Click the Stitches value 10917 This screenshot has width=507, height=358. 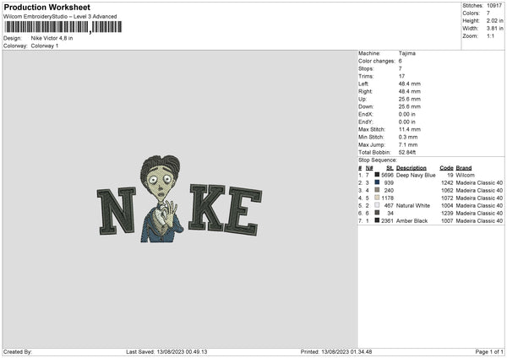[x=494, y=6]
